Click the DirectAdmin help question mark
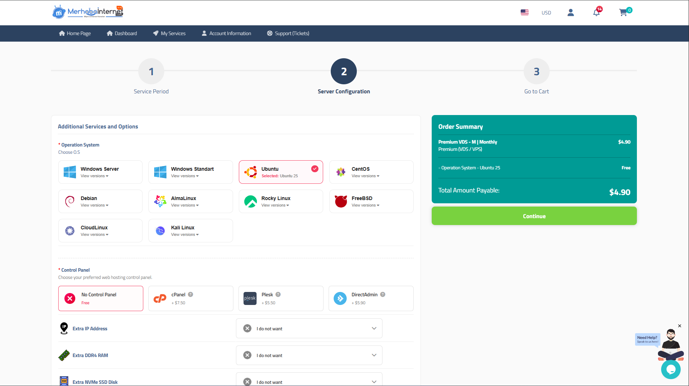Image resolution: width=689 pixels, height=386 pixels. pyautogui.click(x=382, y=294)
